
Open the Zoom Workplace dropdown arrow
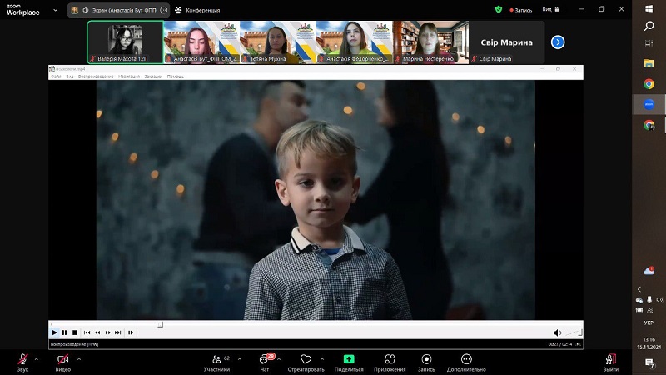pos(55,10)
